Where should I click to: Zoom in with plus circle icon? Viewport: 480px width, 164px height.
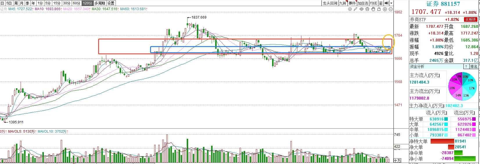coord(385,9)
